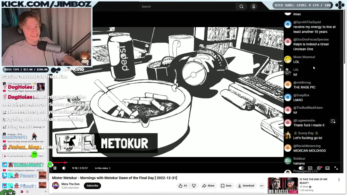Open the three-dot more actions button

[262, 186]
